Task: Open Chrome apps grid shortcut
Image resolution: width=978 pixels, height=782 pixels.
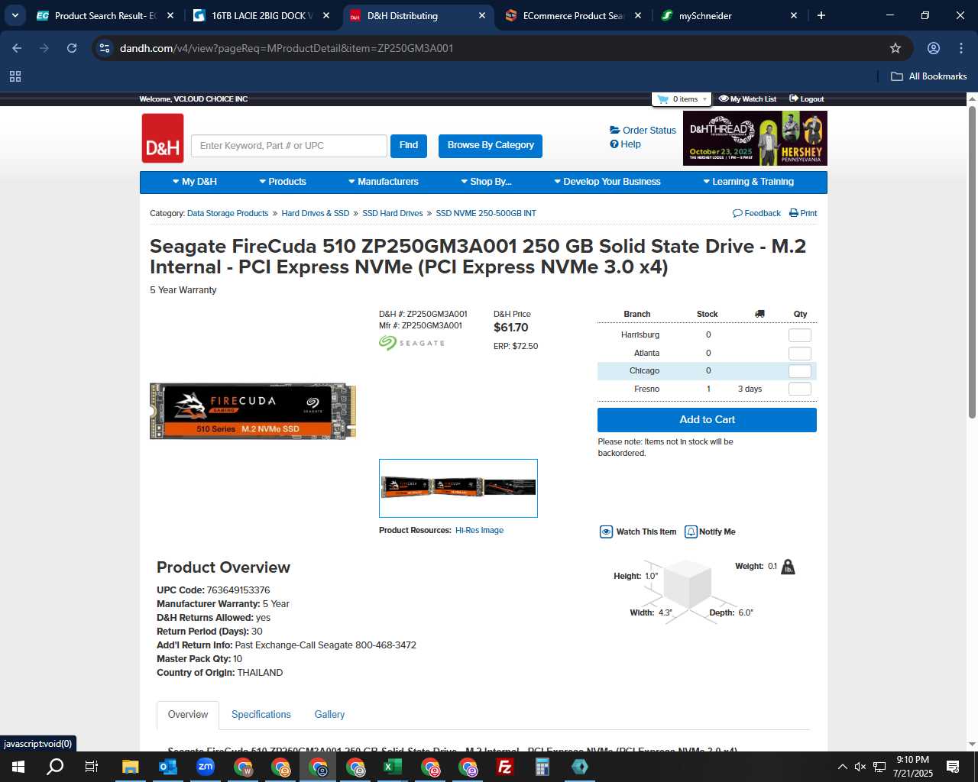Action: [15, 76]
